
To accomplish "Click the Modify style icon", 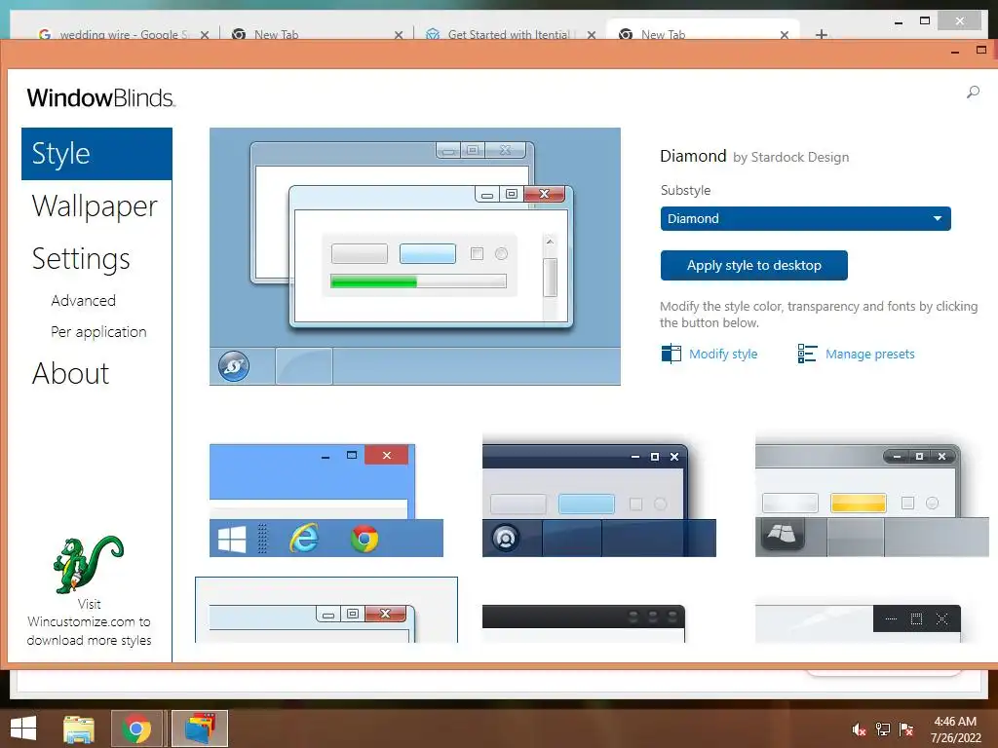I will (671, 353).
